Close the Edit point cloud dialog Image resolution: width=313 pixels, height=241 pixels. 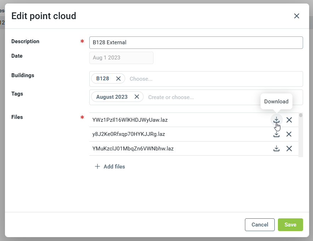click(x=297, y=16)
